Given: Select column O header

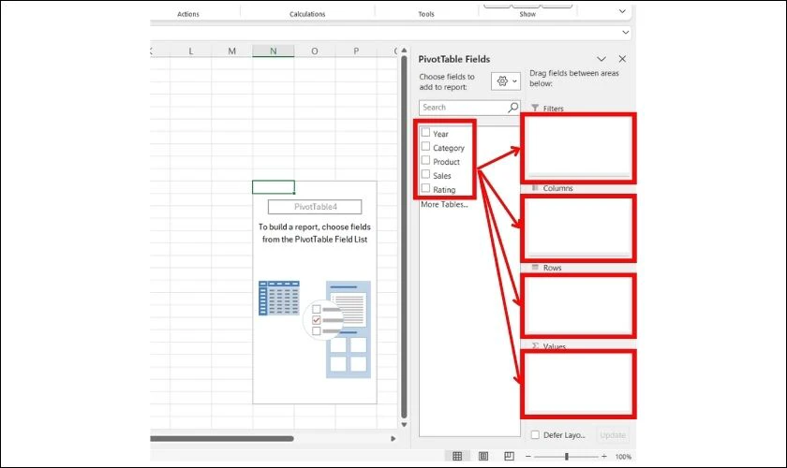Looking at the screenshot, I should tap(315, 51).
